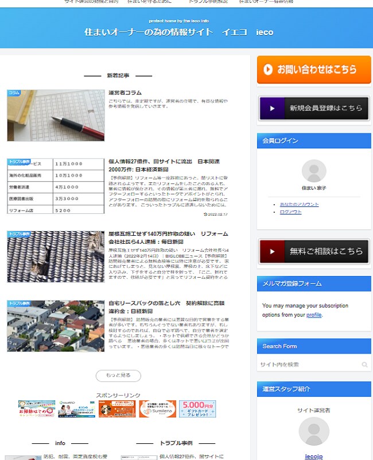This screenshot has height=460, width=373.
Task: Open the あなたのアカウント link
Action: tap(299, 204)
